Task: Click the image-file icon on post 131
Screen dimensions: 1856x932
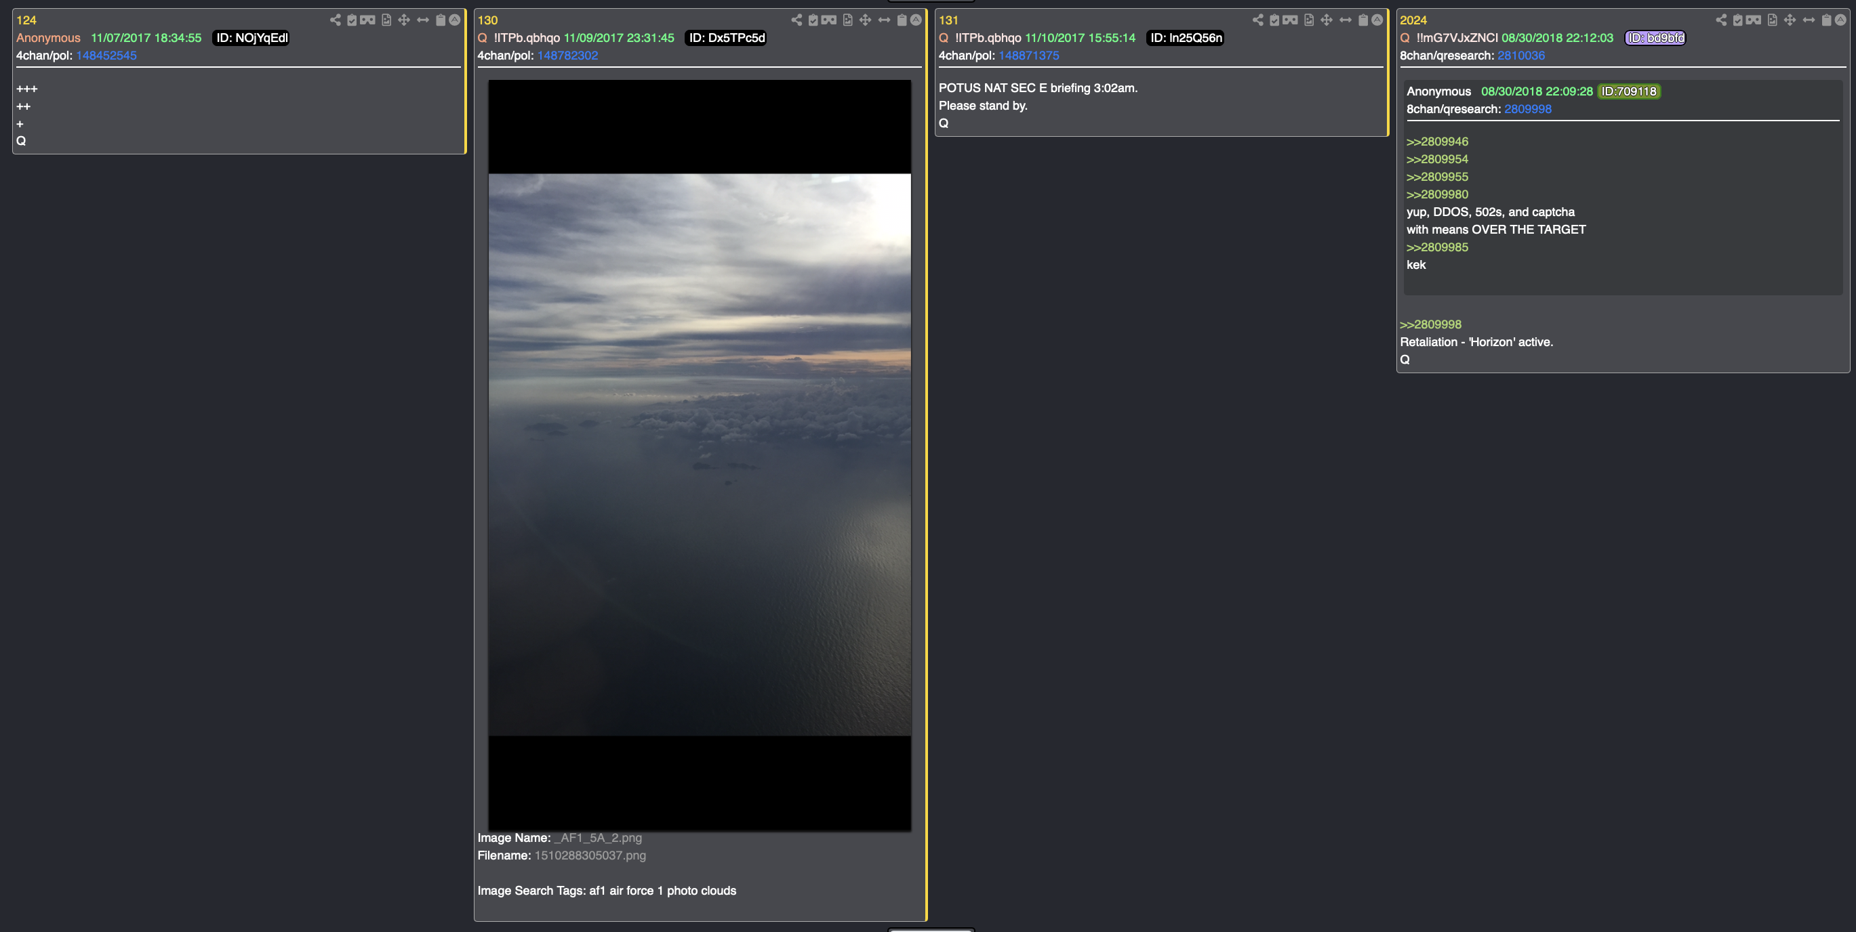Action: coord(1308,20)
